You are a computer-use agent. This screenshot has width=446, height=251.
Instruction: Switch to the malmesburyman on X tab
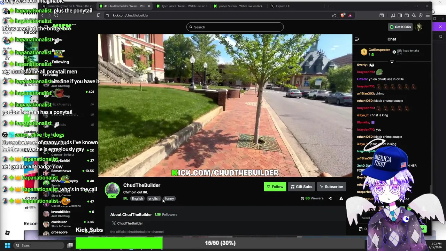pos(68,6)
